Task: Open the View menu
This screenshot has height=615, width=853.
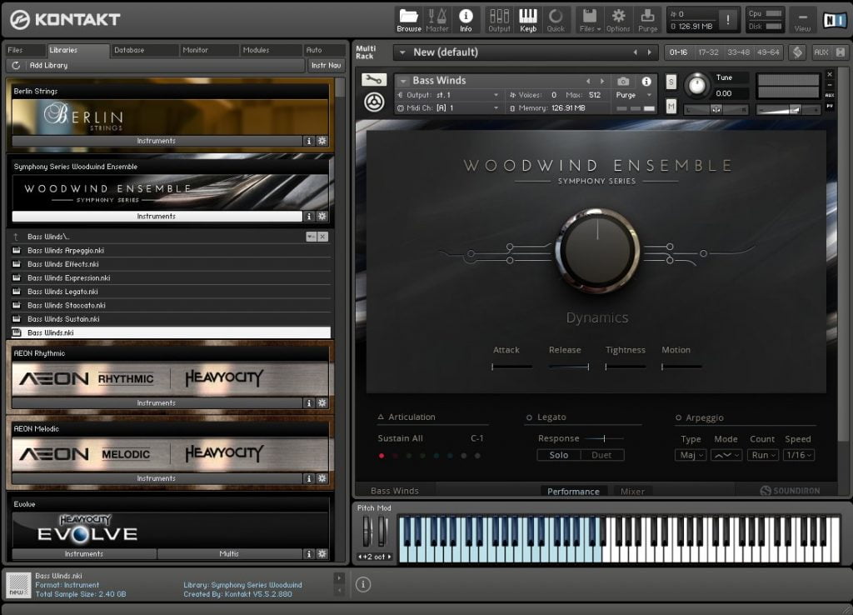Action: tap(802, 20)
